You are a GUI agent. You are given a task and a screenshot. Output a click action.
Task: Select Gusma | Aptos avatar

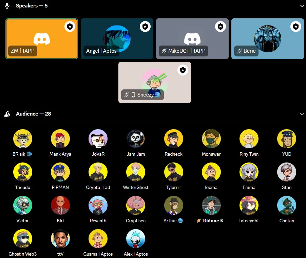coord(98,239)
